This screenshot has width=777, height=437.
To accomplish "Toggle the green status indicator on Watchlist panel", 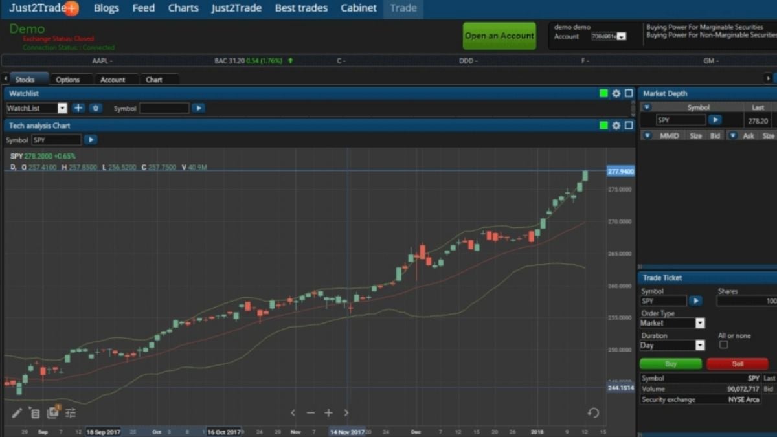I will click(603, 93).
